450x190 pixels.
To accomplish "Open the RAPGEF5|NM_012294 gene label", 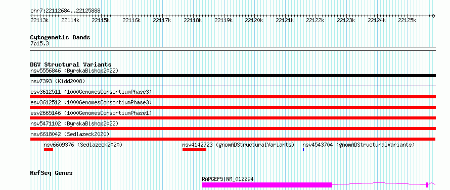I will coord(228,179).
